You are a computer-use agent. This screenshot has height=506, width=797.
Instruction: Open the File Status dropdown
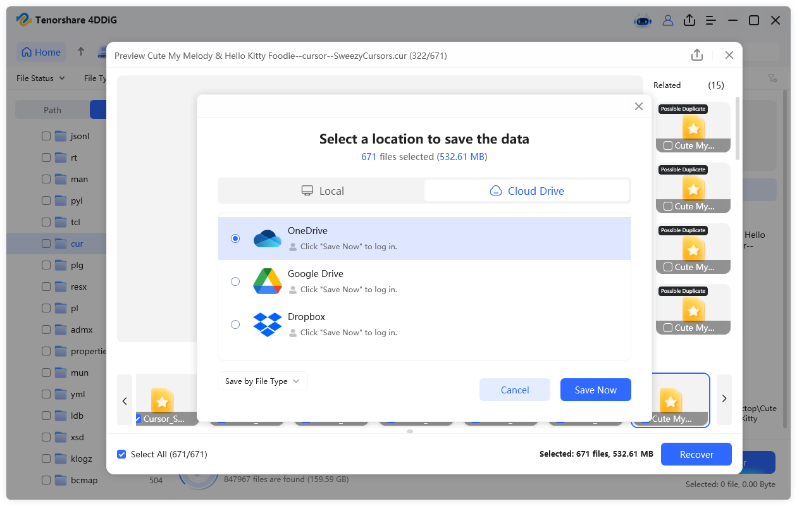(x=40, y=78)
